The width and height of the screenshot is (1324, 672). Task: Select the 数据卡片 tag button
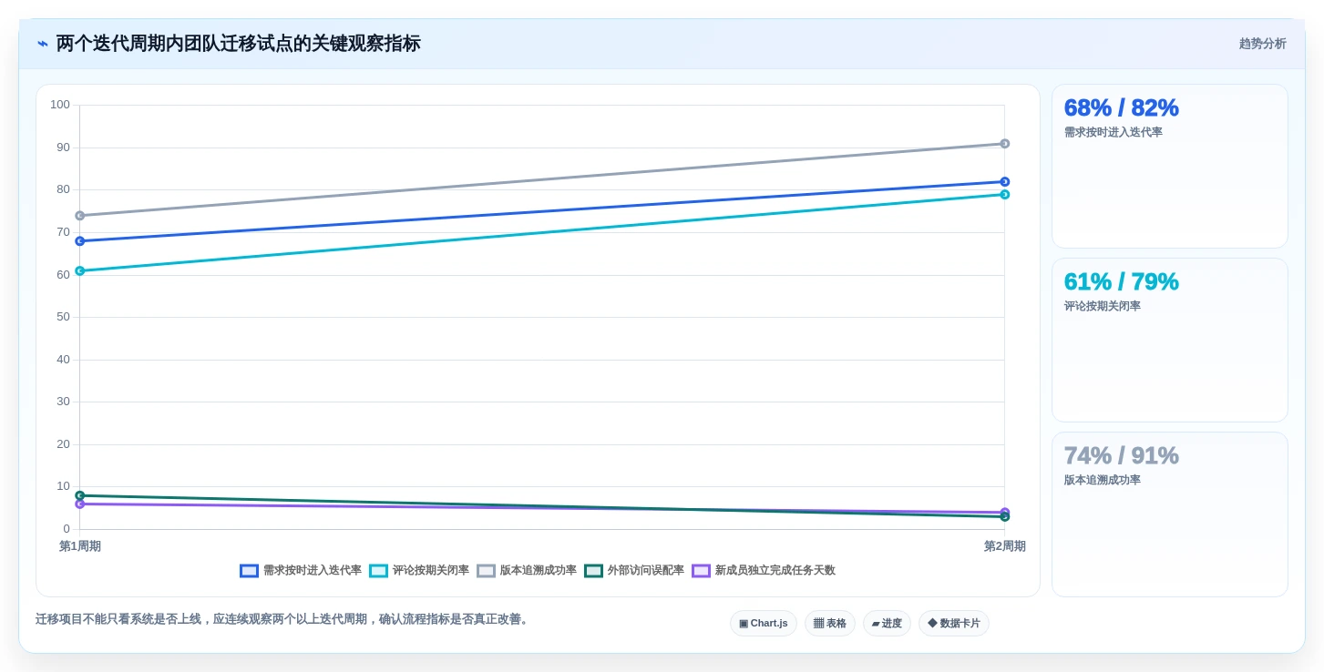[x=954, y=624]
